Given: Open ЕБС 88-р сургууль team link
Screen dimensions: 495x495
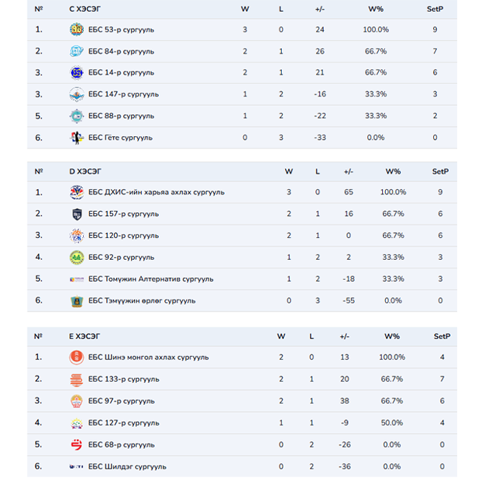Looking at the screenshot, I should tap(121, 116).
